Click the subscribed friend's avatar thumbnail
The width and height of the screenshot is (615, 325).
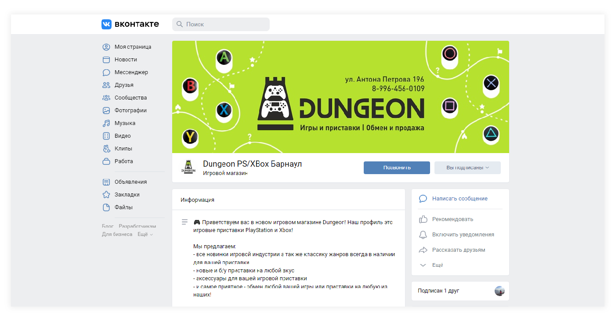pyautogui.click(x=499, y=291)
